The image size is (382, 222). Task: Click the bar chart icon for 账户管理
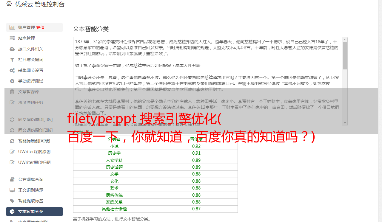click(12, 27)
